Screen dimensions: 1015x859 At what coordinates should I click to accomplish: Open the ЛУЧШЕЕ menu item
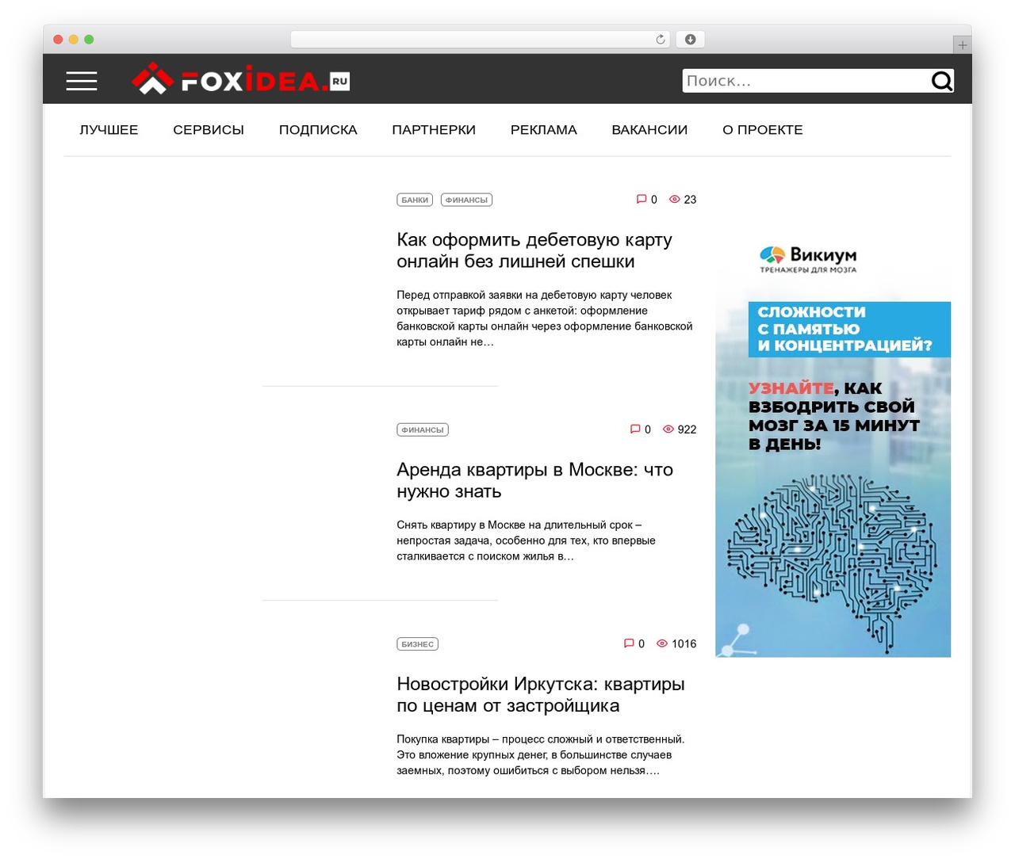click(109, 130)
